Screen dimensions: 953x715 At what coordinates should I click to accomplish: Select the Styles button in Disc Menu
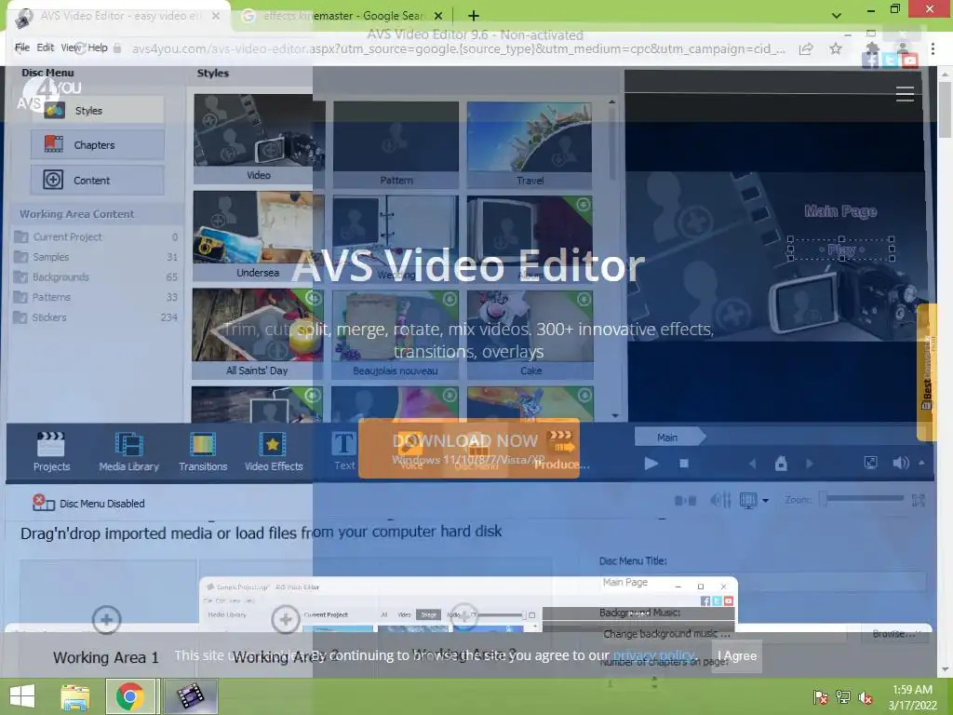[97, 111]
